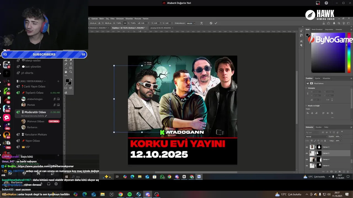Select the Katman 3 layer mask thumbnail
The image size is (353, 198).
tap(319, 147)
